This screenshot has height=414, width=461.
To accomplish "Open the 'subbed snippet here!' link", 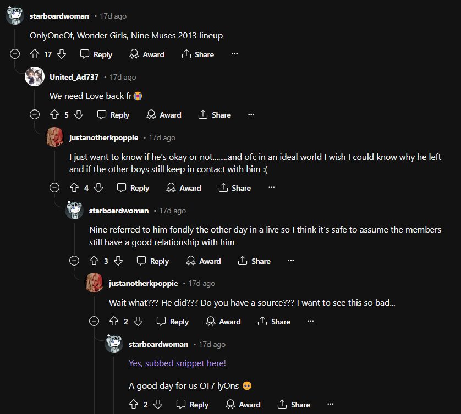I will [x=177, y=363].
